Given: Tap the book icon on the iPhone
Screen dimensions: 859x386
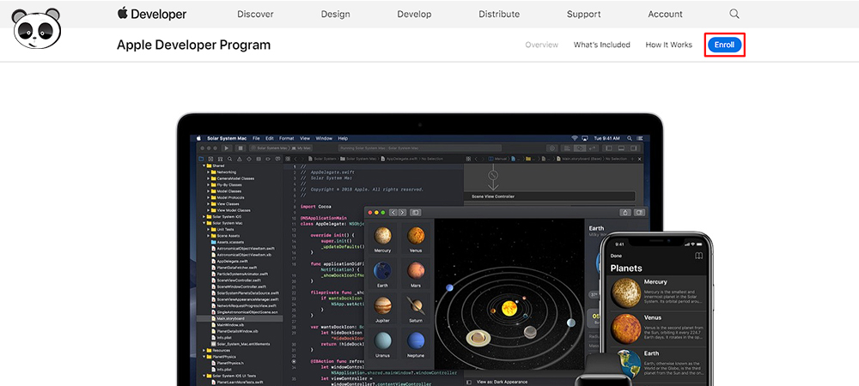Looking at the screenshot, I should tap(698, 256).
